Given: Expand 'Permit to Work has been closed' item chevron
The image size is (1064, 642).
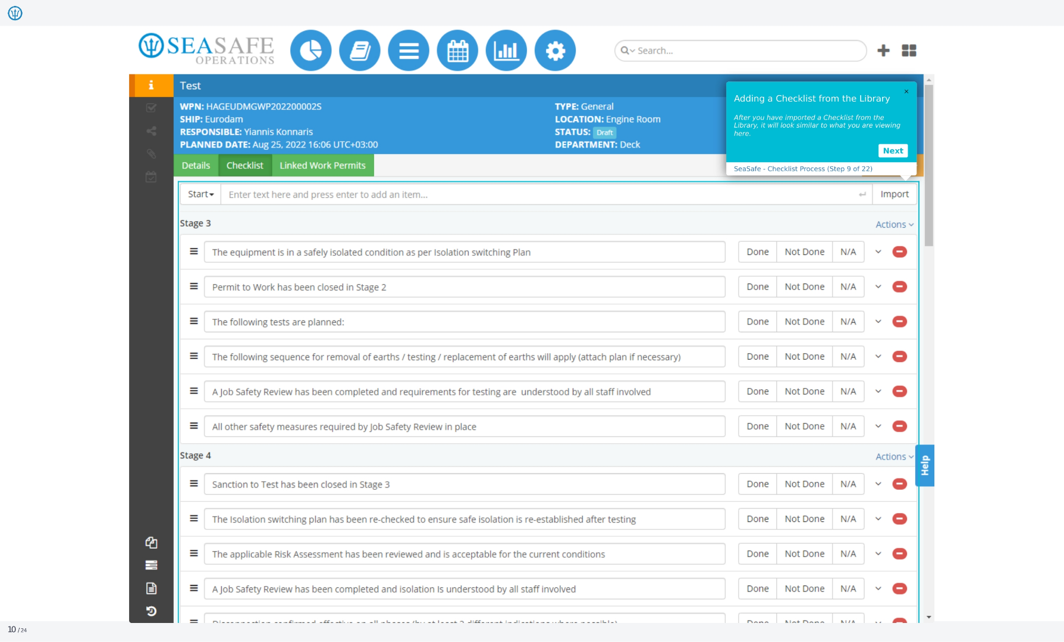Looking at the screenshot, I should (878, 287).
